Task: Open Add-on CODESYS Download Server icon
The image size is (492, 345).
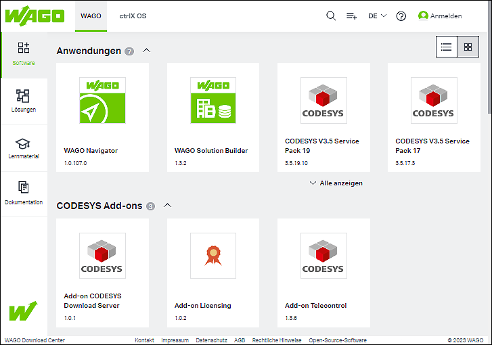Action: [102, 256]
